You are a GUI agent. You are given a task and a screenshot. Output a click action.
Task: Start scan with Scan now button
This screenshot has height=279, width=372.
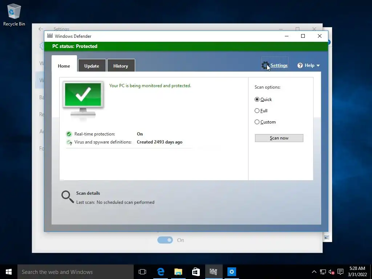tap(279, 138)
